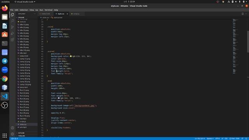Open the Search view in the activity bar

click(12, 21)
